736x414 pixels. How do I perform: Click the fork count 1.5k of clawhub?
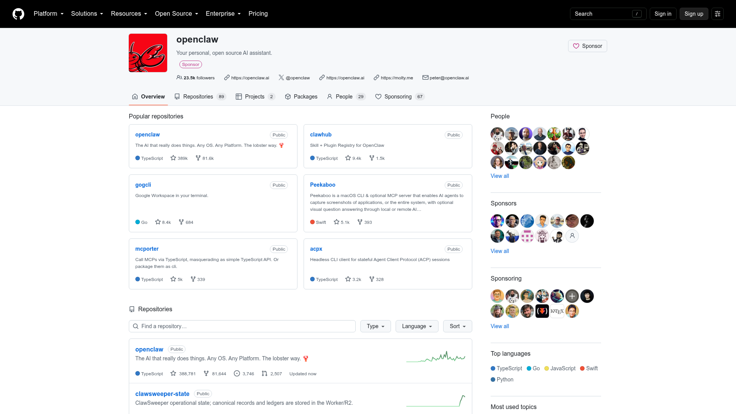[x=377, y=158]
